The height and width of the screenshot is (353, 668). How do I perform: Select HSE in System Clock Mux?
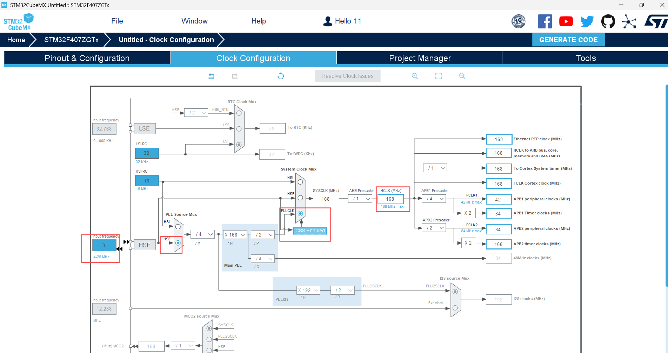click(300, 198)
